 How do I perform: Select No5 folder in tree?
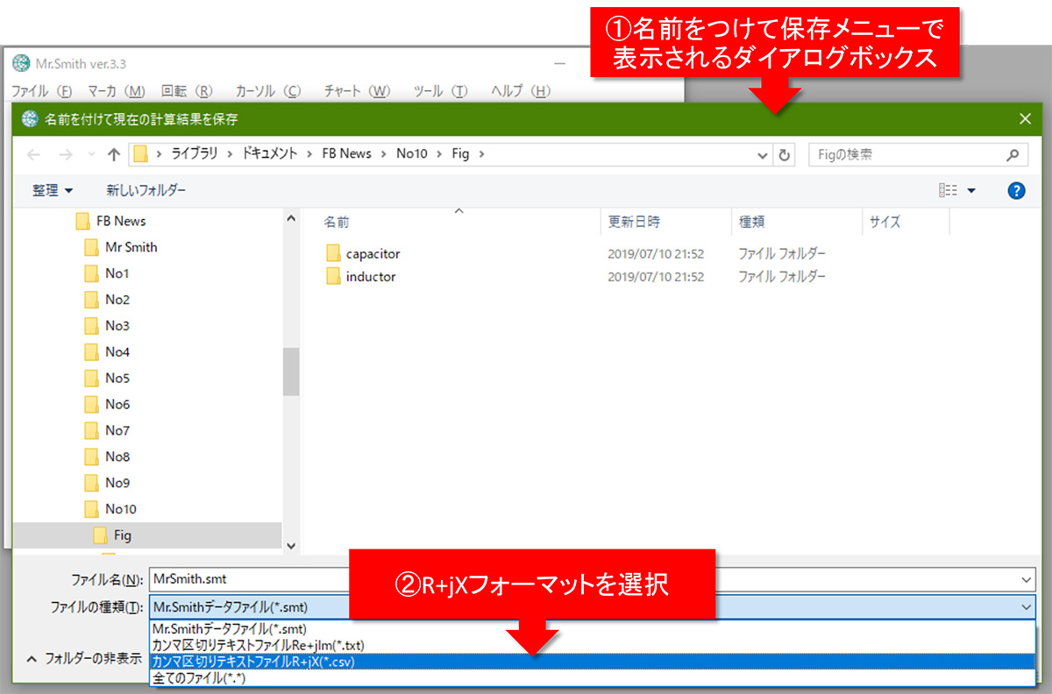[x=117, y=378]
